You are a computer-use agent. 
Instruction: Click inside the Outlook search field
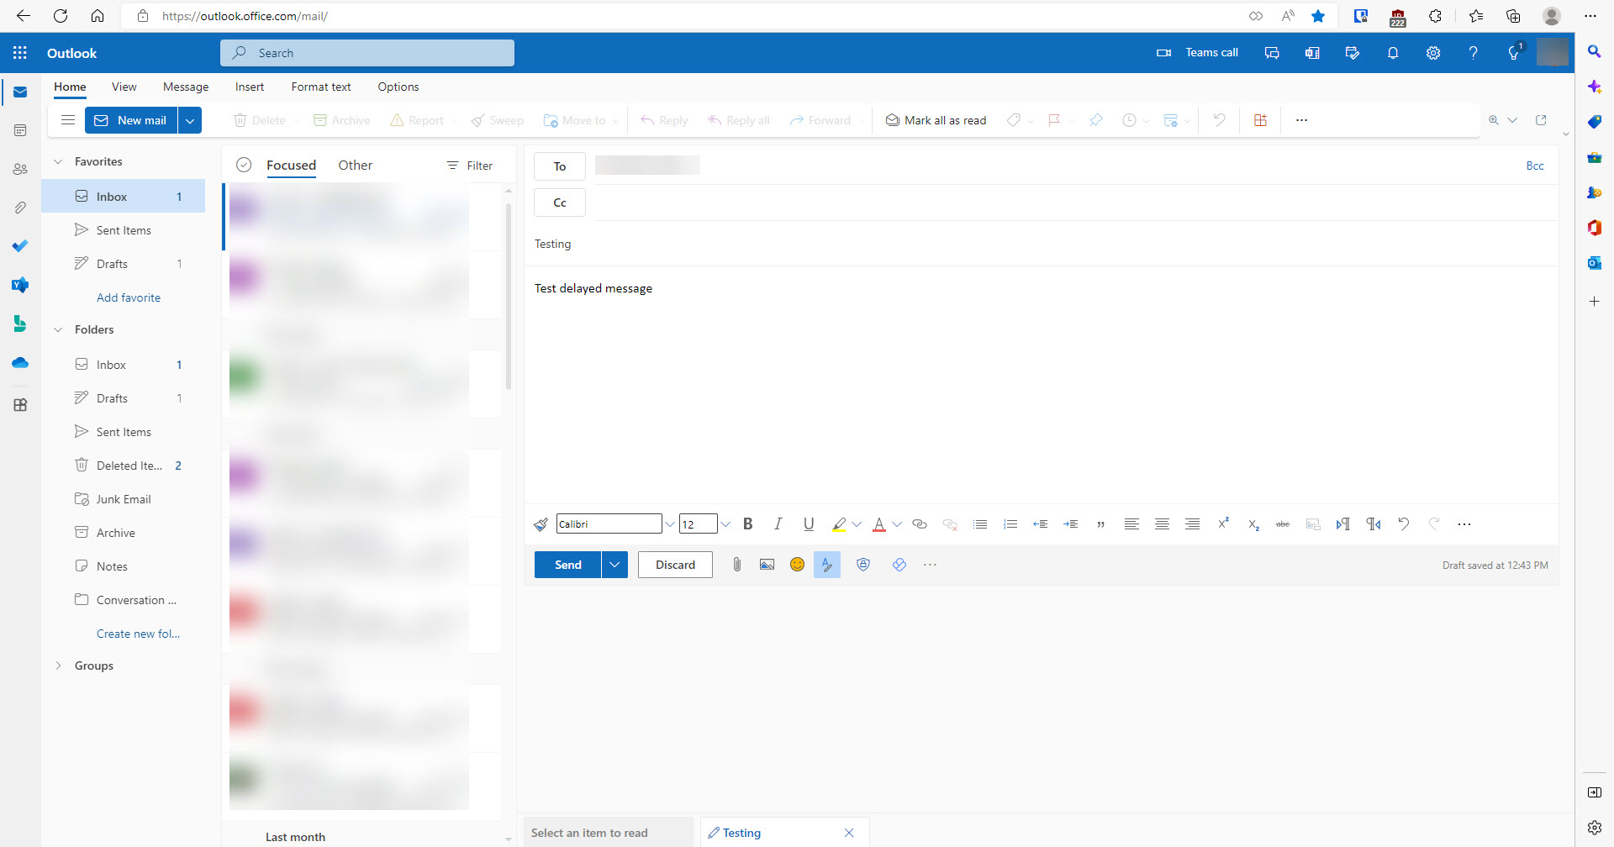pyautogui.click(x=367, y=52)
